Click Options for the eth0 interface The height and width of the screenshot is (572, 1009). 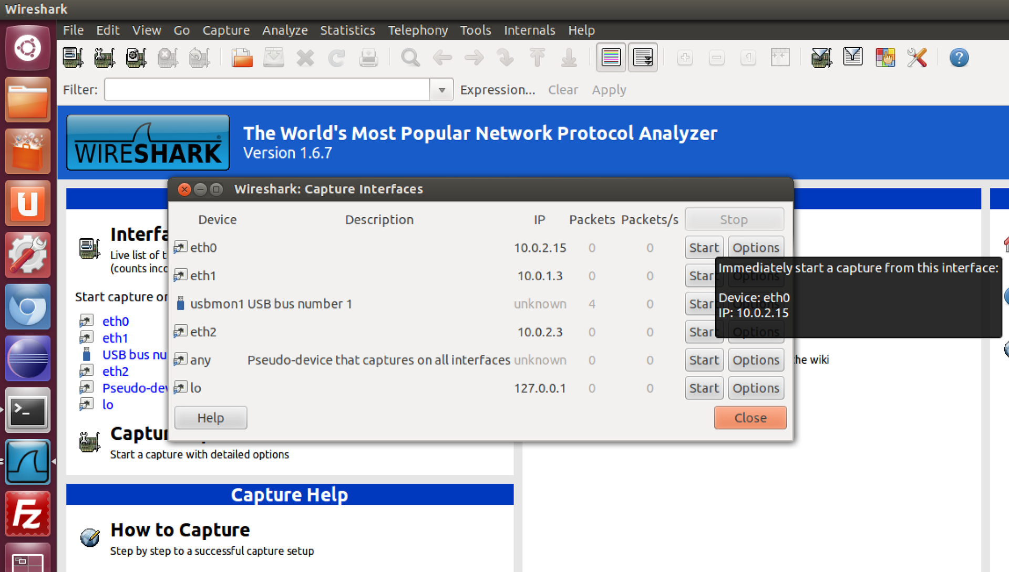(756, 248)
